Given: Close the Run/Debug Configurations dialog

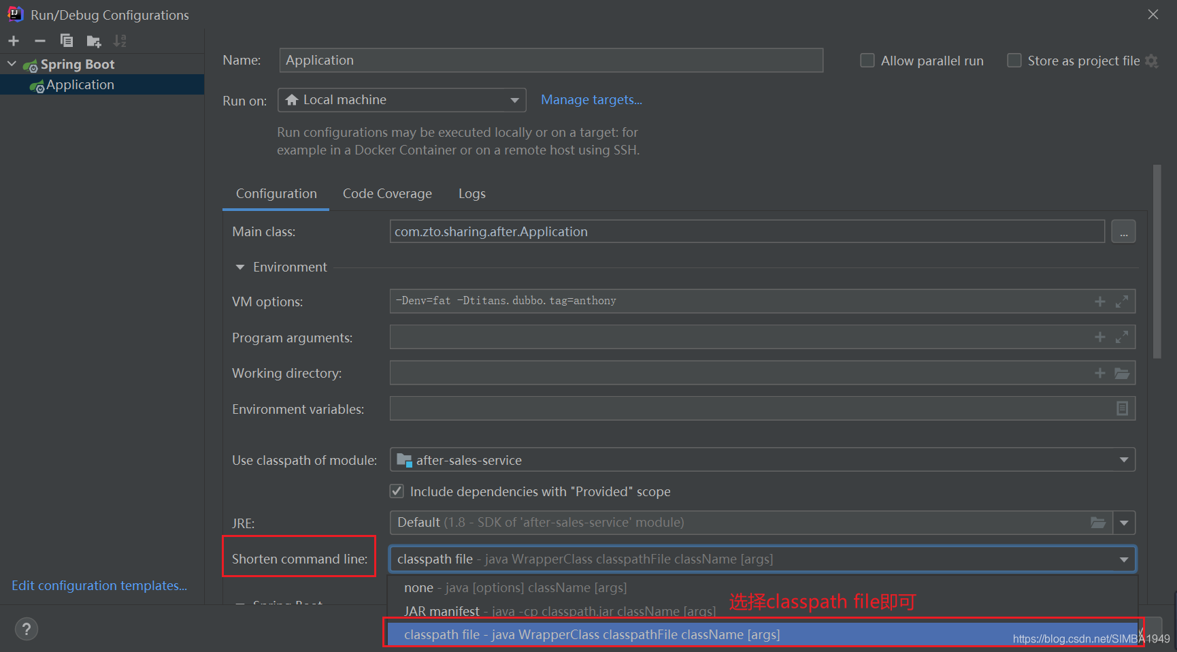Looking at the screenshot, I should [1153, 14].
